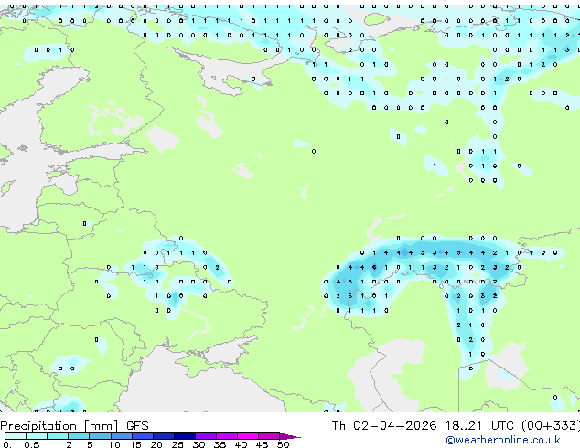Click the '30' legend value label

(199, 444)
